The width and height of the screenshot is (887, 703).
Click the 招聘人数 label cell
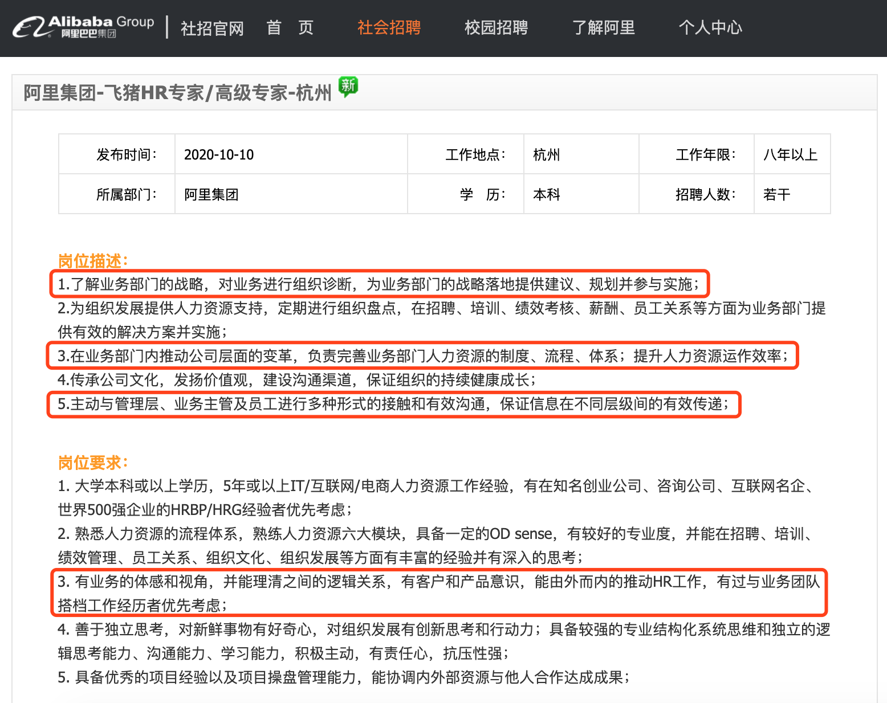[x=697, y=194]
